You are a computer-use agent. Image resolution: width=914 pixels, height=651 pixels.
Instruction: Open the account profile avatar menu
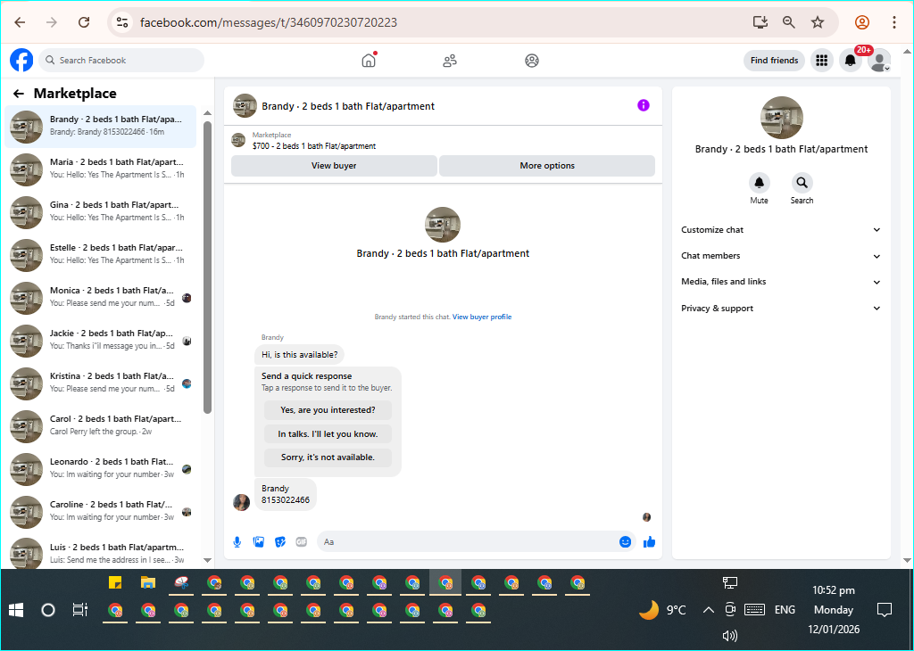pyautogui.click(x=878, y=60)
